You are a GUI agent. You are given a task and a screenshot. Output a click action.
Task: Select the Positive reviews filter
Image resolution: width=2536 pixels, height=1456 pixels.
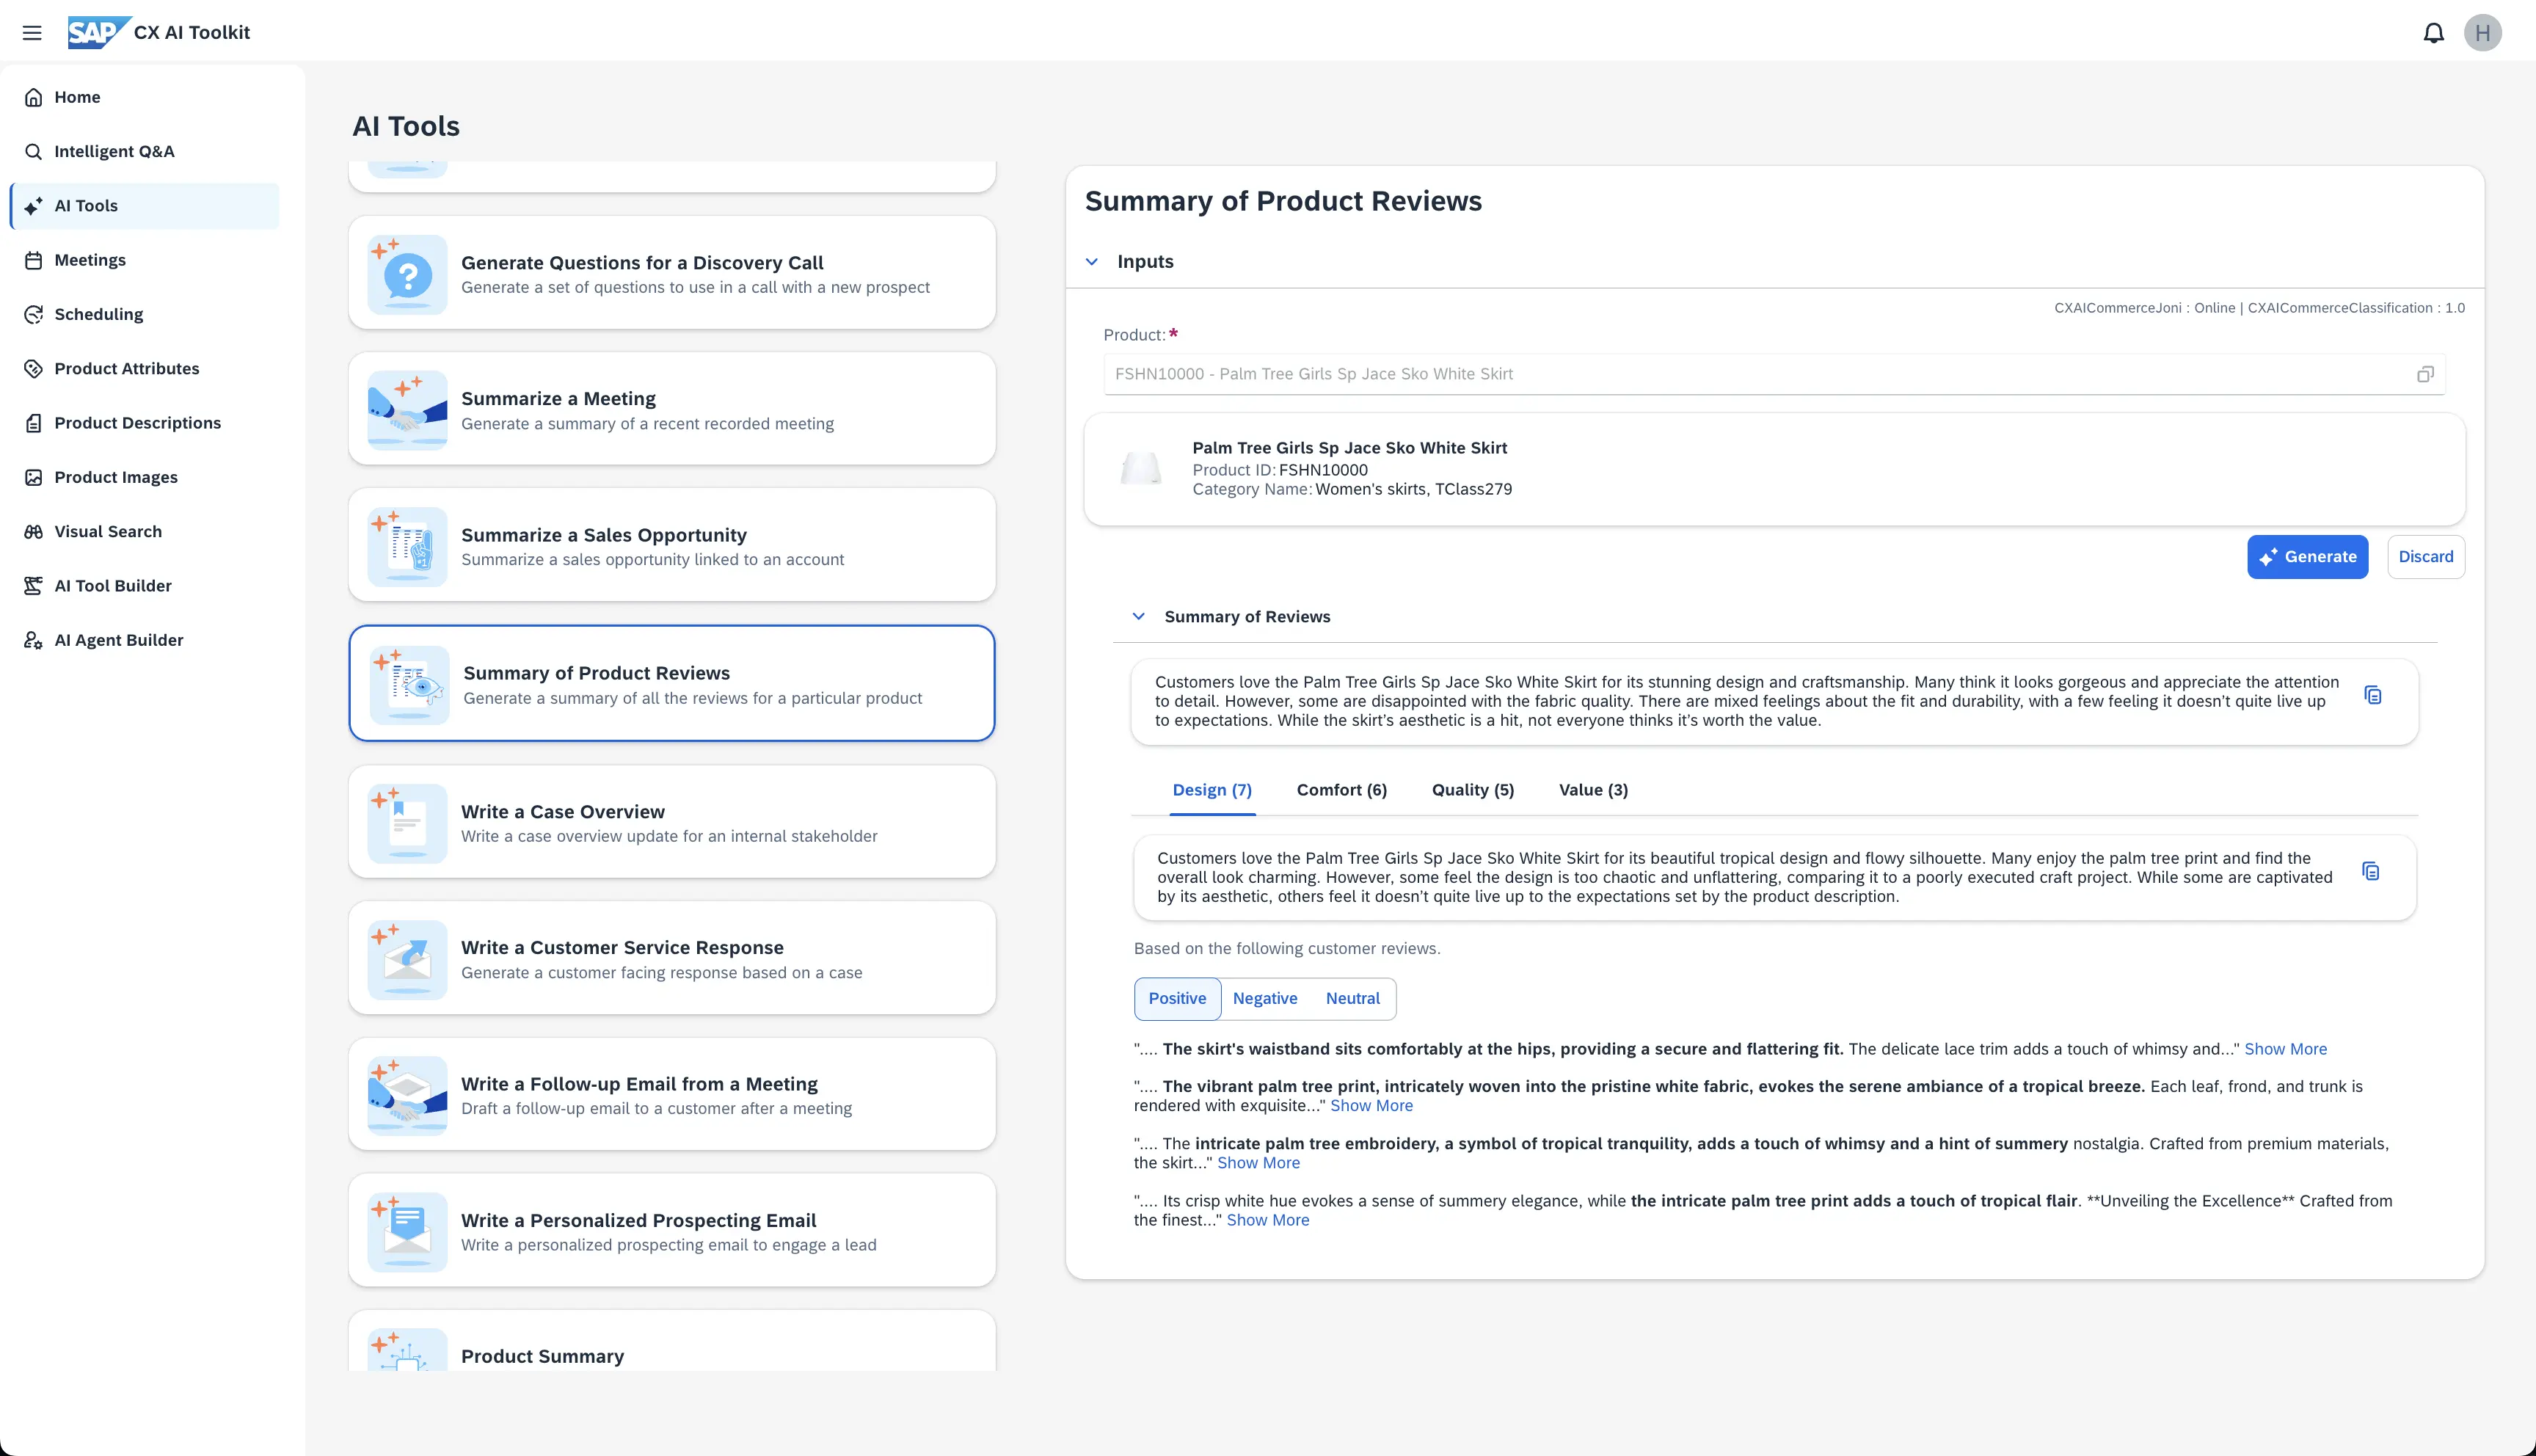pyautogui.click(x=1176, y=998)
